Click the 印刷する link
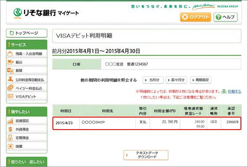The height and width of the screenshot is (167, 248). coord(234,91)
